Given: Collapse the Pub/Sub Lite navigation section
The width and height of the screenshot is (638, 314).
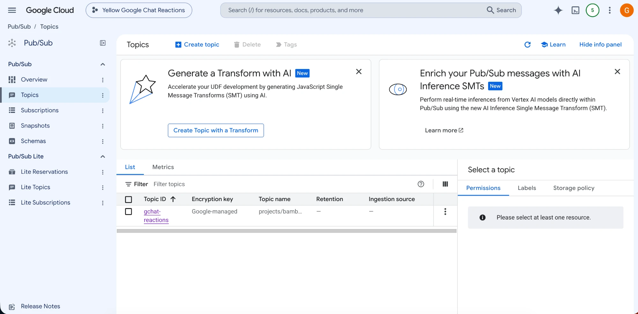Looking at the screenshot, I should pyautogui.click(x=103, y=157).
